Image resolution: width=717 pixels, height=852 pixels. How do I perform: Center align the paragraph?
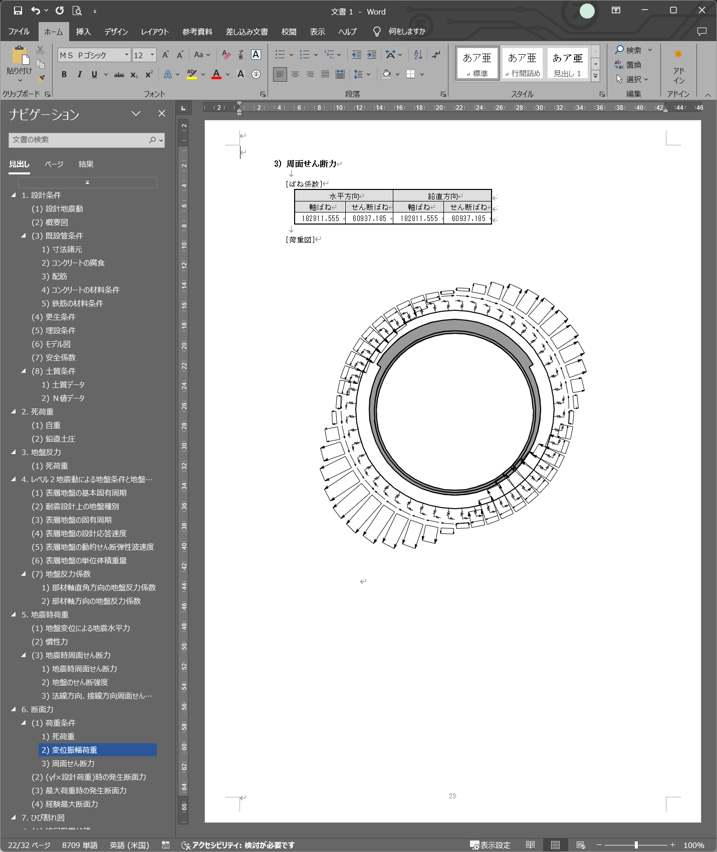[295, 74]
